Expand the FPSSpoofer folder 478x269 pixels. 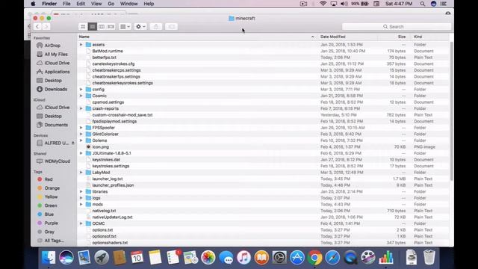[81, 128]
